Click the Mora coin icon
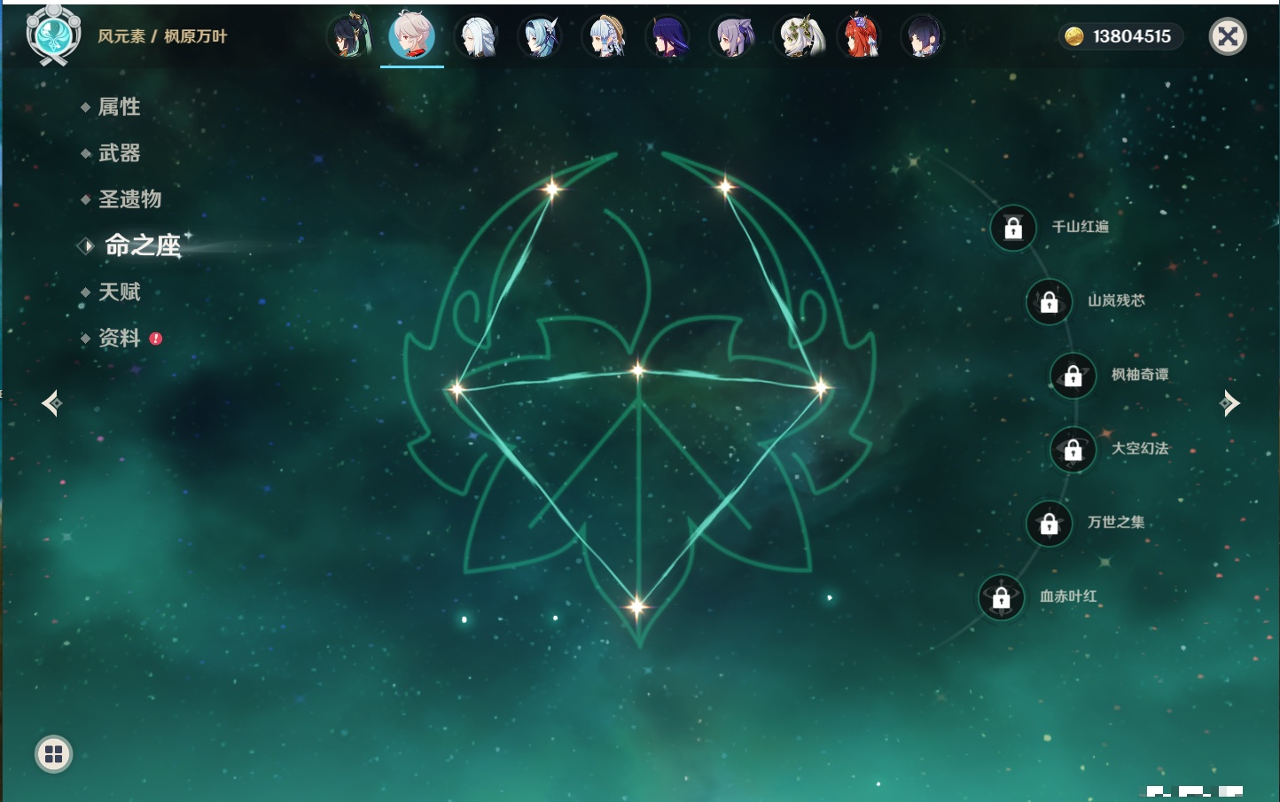Screen dimensions: 1280x802 (1074, 36)
